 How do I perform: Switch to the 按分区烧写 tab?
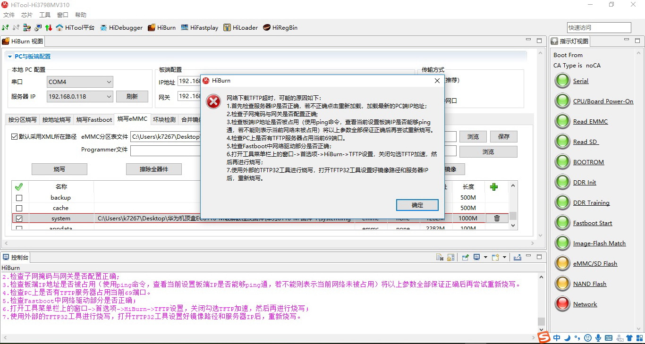click(x=22, y=119)
